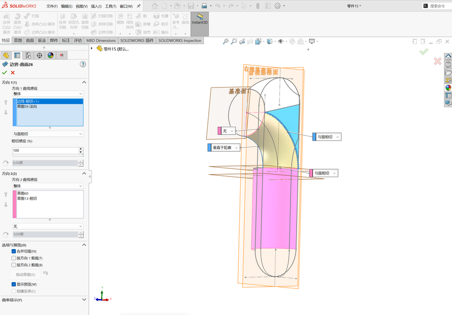The height and width of the screenshot is (315, 452).
Task: Select 草图59-法向 in direction 1 list
Action: point(50,106)
